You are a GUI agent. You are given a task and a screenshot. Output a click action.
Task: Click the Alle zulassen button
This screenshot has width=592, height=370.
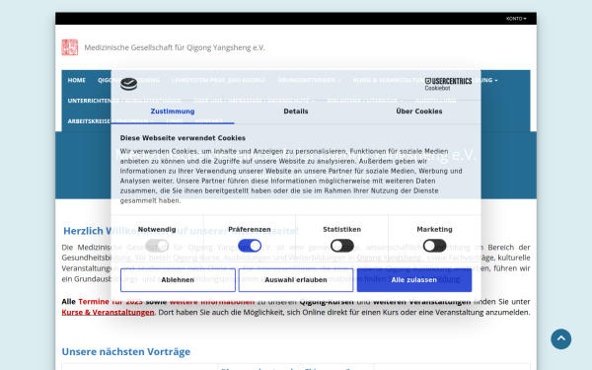tap(414, 280)
